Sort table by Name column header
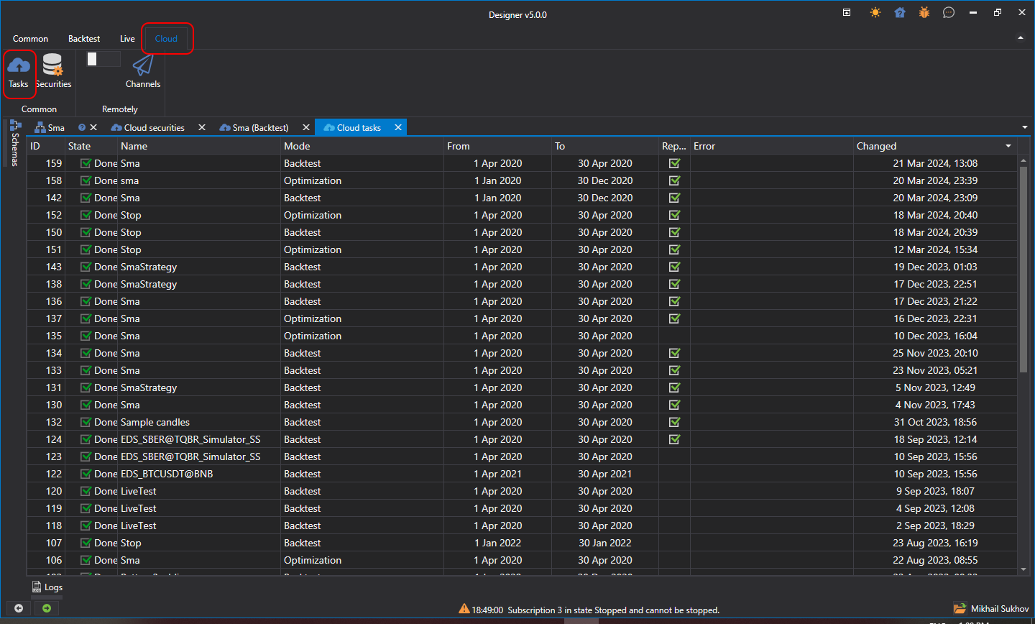 click(199, 146)
